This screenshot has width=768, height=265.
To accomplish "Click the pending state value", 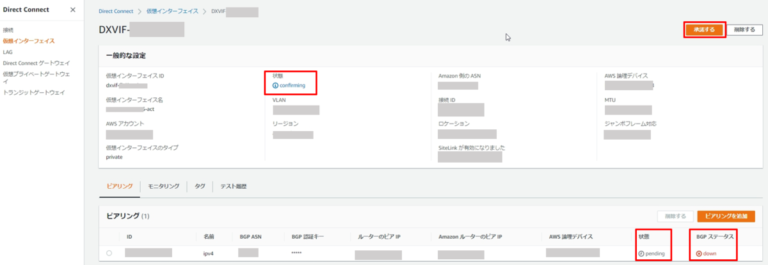I will click(x=655, y=253).
